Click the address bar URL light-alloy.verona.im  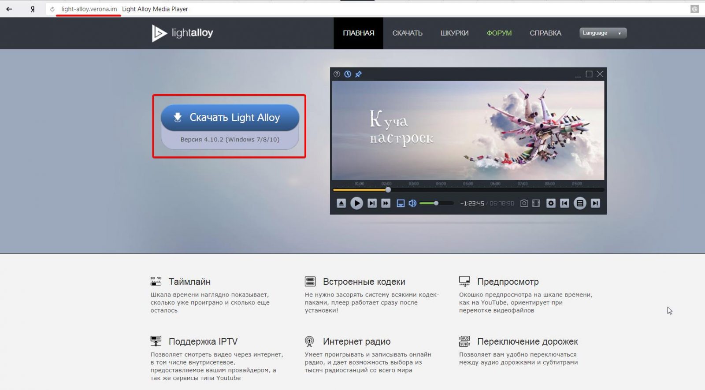(89, 9)
